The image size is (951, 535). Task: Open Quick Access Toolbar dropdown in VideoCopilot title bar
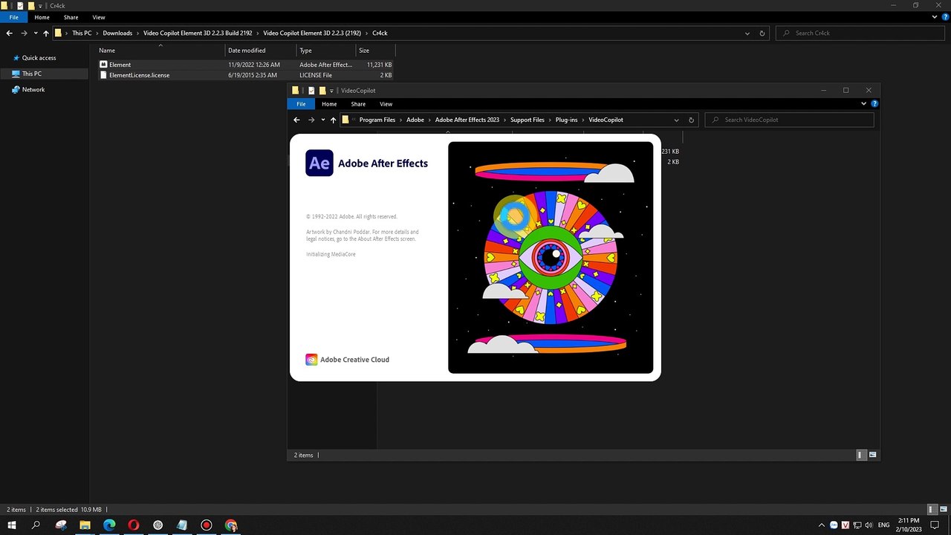[331, 91]
